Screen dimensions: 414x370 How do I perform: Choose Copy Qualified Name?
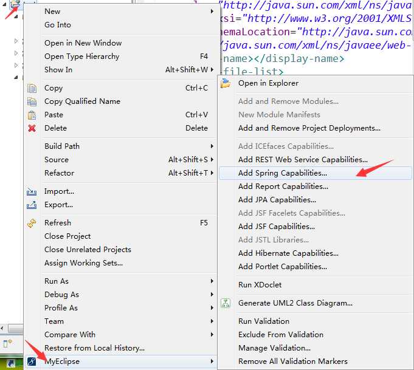click(x=120, y=101)
